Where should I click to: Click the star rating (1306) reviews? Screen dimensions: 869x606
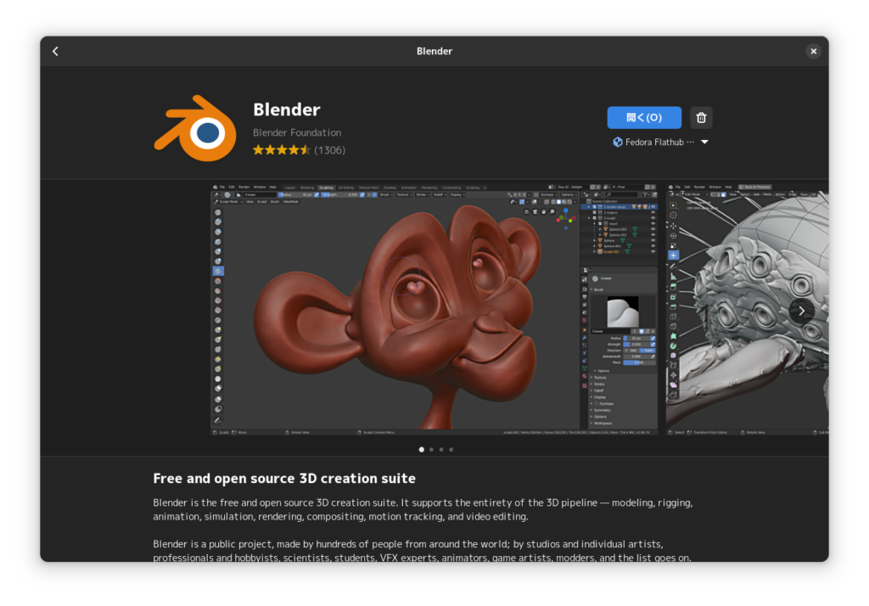click(x=299, y=149)
